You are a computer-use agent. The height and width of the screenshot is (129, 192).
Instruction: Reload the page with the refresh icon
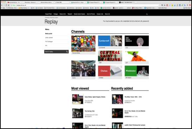pyautogui.click(x=6, y=5)
